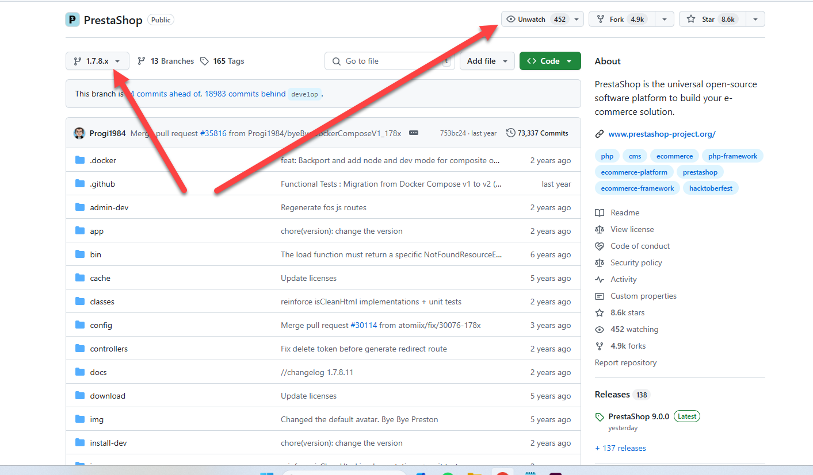Click the Go to file search field
This screenshot has width=813, height=475.
click(390, 61)
